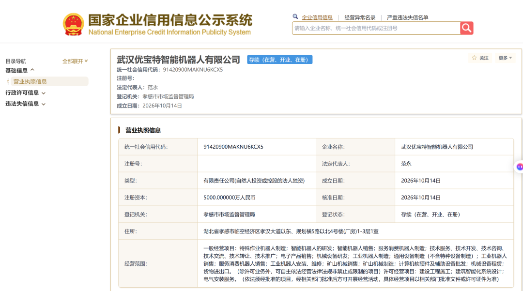Click the system title 国家企业信用信息公示系统

(x=170, y=20)
